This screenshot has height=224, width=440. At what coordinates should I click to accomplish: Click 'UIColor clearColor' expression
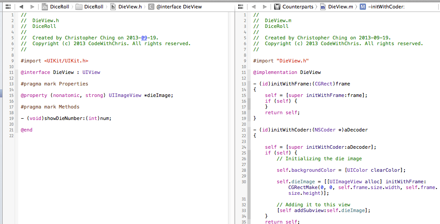tap(374, 170)
